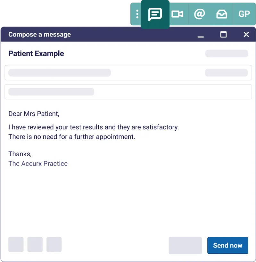Screen dimensions: 256x262
Task: Minimize the compose message window
Action: click(x=201, y=35)
